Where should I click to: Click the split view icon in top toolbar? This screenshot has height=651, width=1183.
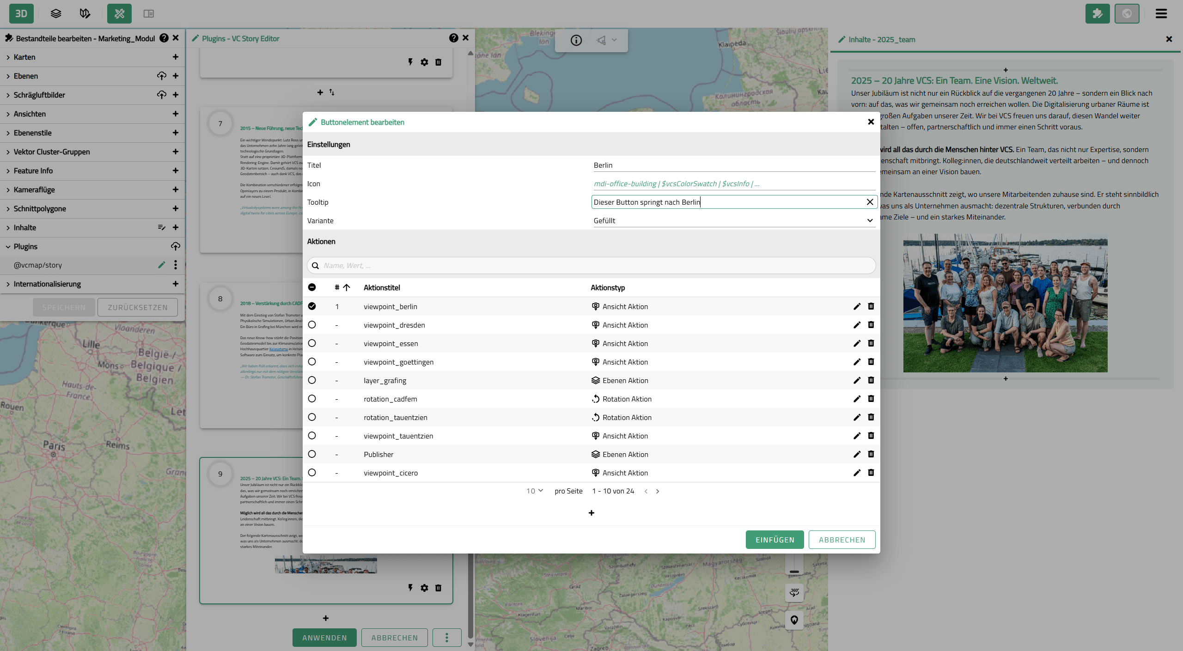pos(148,13)
